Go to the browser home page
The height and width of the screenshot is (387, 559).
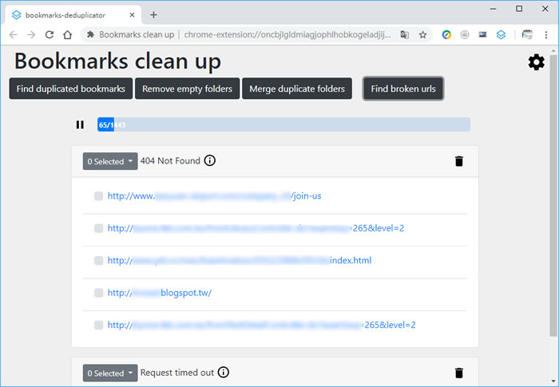tap(67, 34)
